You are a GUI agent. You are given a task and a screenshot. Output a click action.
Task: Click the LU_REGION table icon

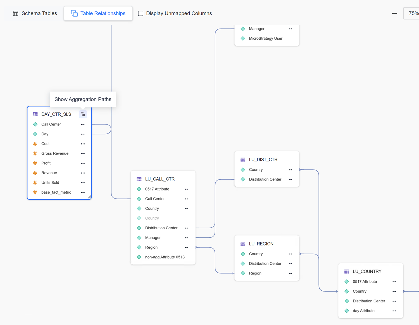[243, 244]
